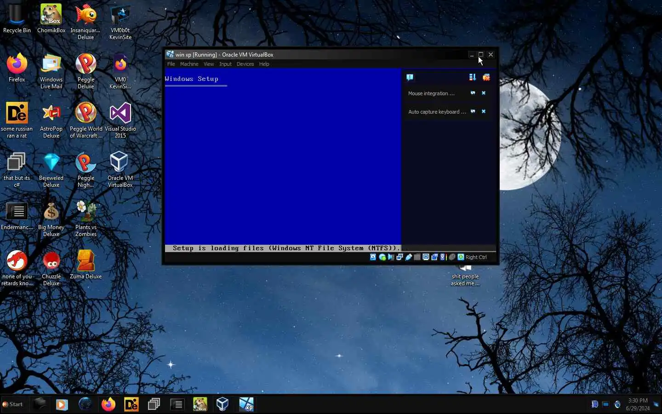The image size is (662, 414).
Task: Select the Peggle Deluxe desktop icon
Action: point(86,71)
